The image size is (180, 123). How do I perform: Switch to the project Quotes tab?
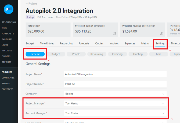pos(99,43)
